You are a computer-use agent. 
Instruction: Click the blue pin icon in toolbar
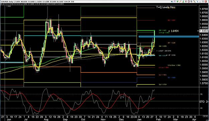click(x=198, y=2)
